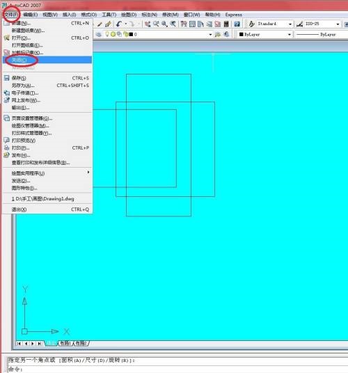Screen dimensions: 348x373
Task: Choose 打印(P) menu entry
Action: (47, 148)
